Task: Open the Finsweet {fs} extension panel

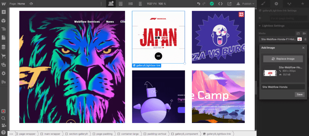Action: tap(3, 82)
